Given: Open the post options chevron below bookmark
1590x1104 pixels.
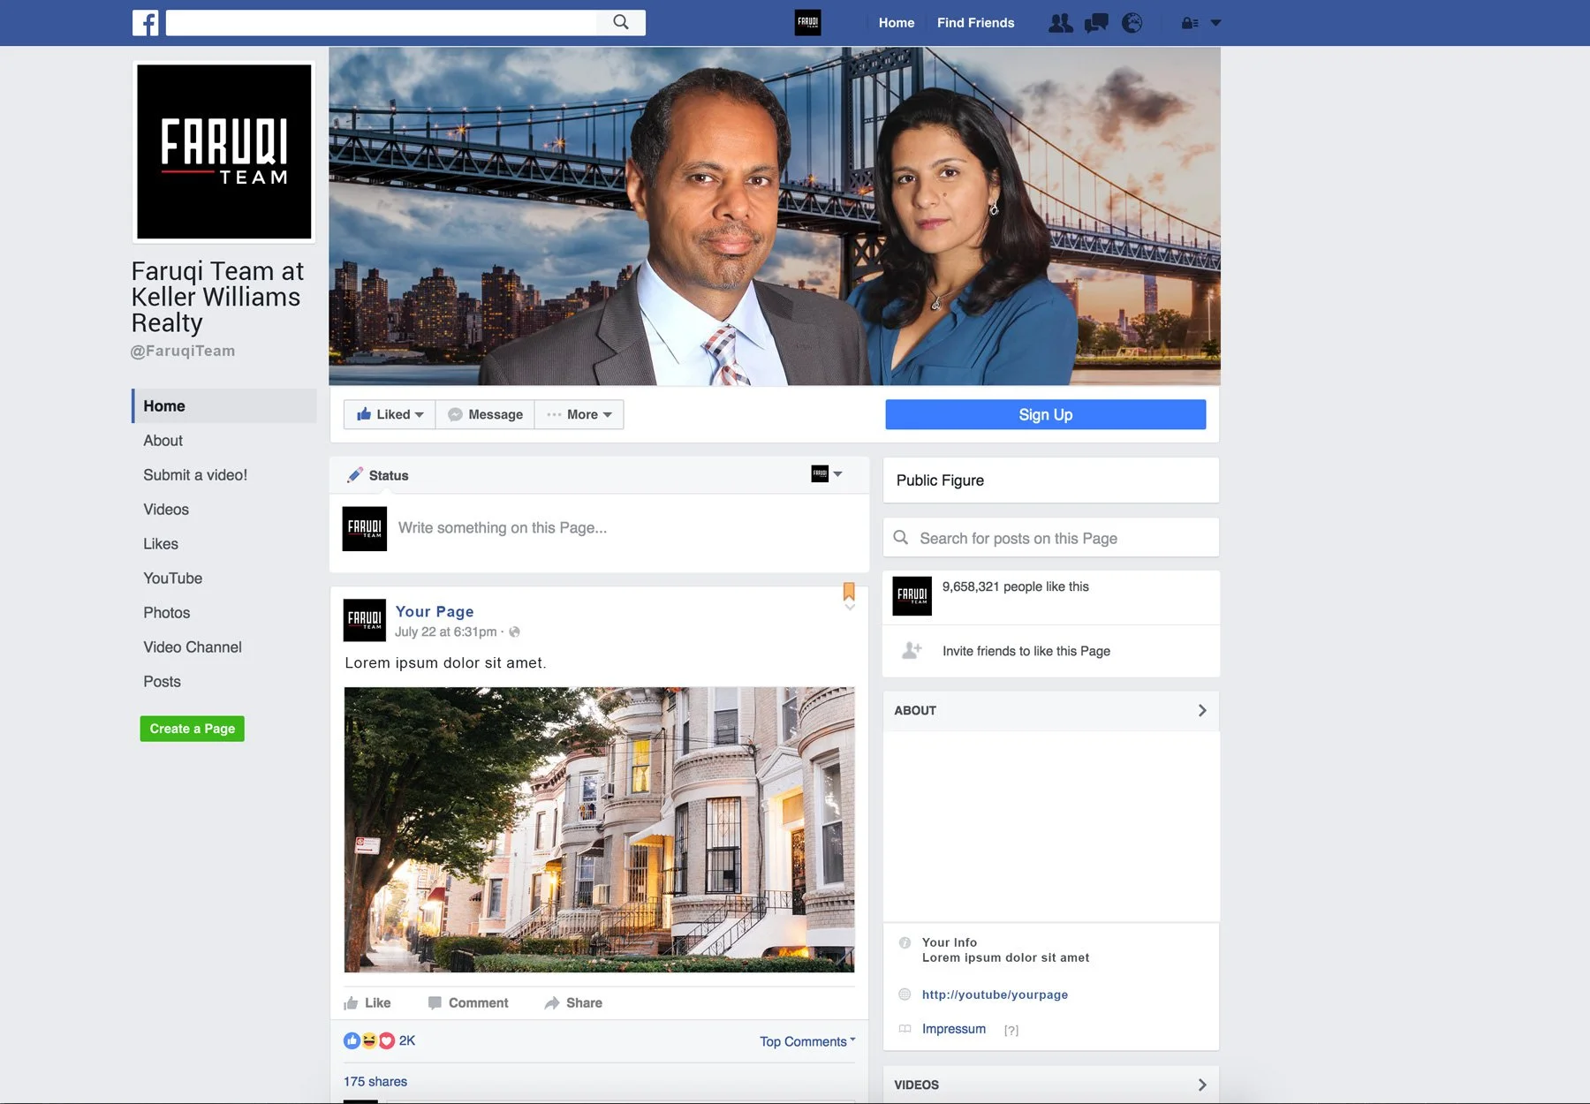Looking at the screenshot, I should (x=849, y=607).
